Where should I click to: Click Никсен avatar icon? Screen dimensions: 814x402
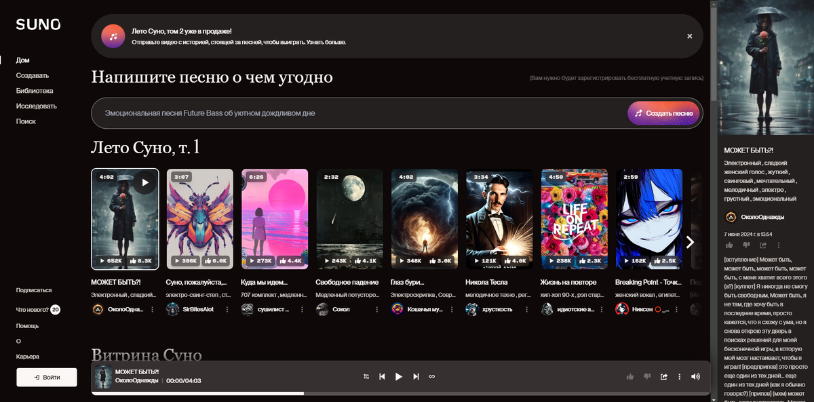622,309
